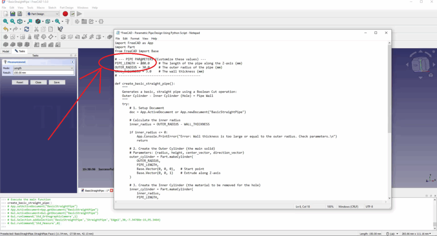Open the FreeCAD Macro menu

click(x=41, y=8)
